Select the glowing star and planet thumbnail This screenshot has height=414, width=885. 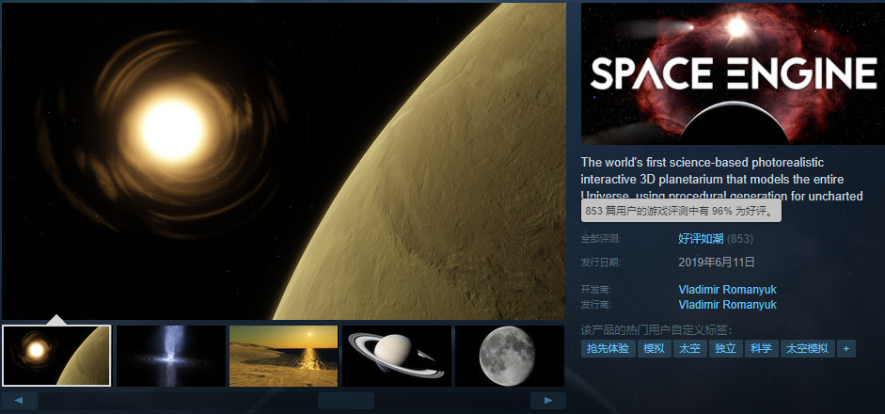[x=56, y=356]
